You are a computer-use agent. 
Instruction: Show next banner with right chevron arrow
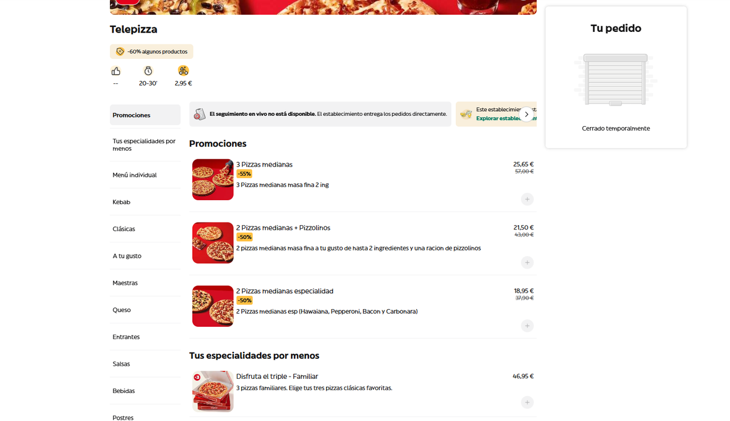pyautogui.click(x=526, y=114)
